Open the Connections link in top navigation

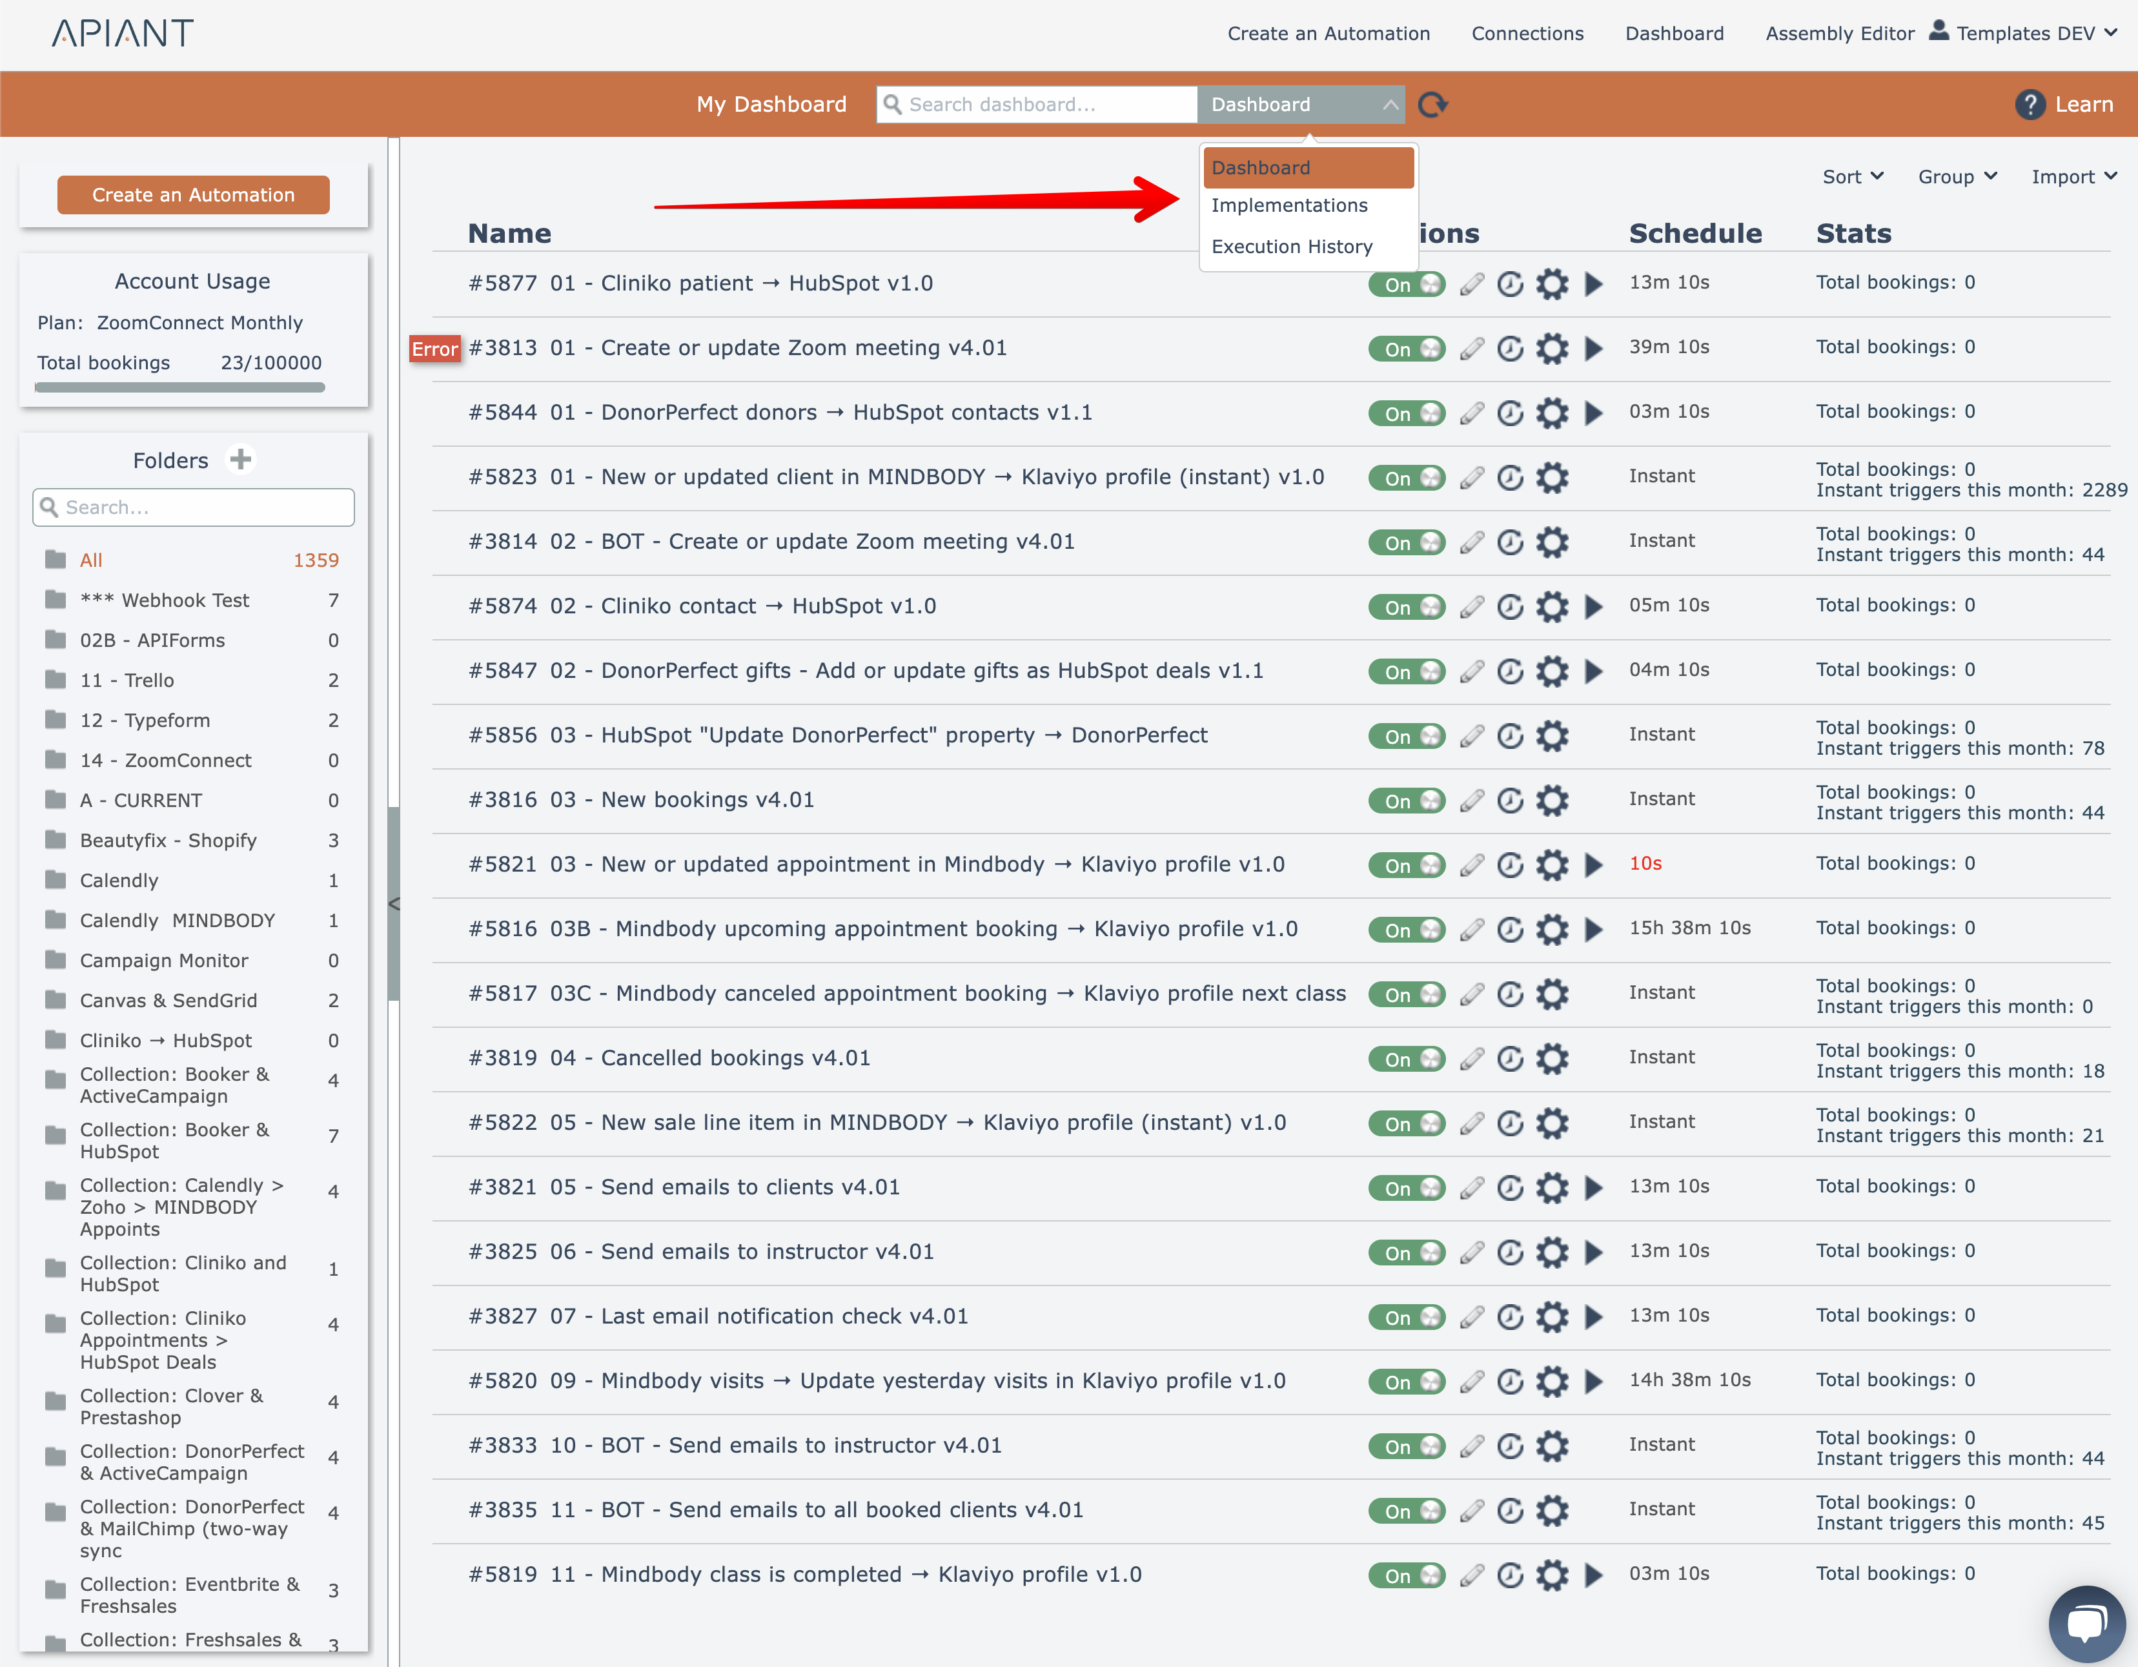[1527, 34]
